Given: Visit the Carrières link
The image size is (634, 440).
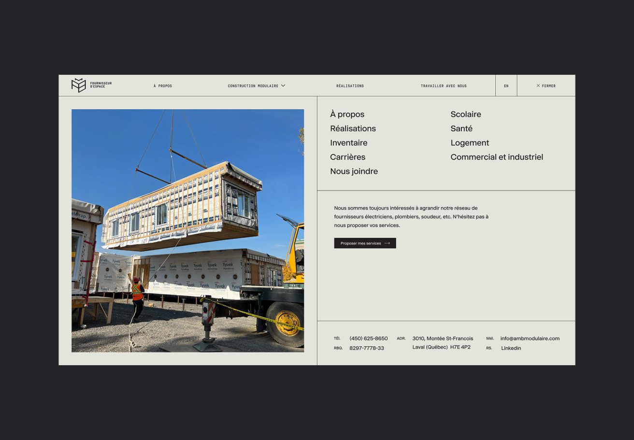Looking at the screenshot, I should point(347,157).
